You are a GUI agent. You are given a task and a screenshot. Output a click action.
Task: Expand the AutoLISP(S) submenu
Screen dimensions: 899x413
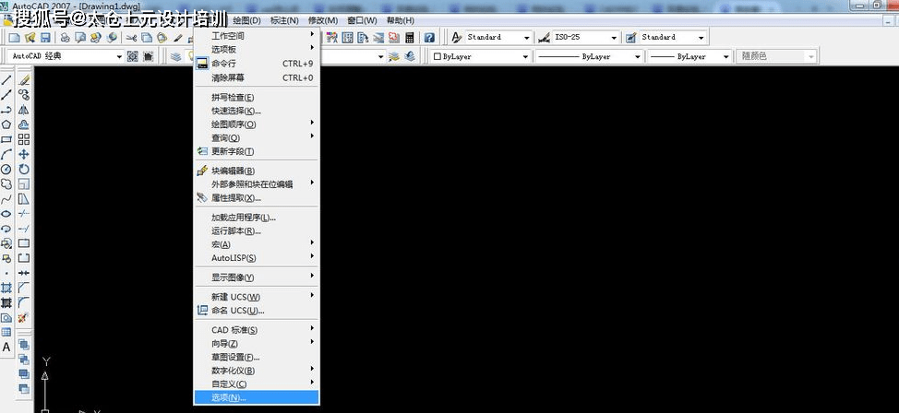257,258
